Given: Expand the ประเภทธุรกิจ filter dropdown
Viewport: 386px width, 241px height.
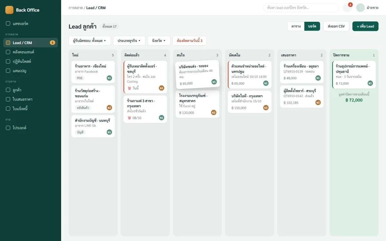Looking at the screenshot, I should 129,41.
